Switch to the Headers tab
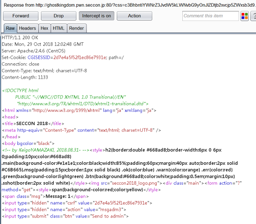Image resolution: width=256 pixels, height=224 pixels. pos(28,28)
